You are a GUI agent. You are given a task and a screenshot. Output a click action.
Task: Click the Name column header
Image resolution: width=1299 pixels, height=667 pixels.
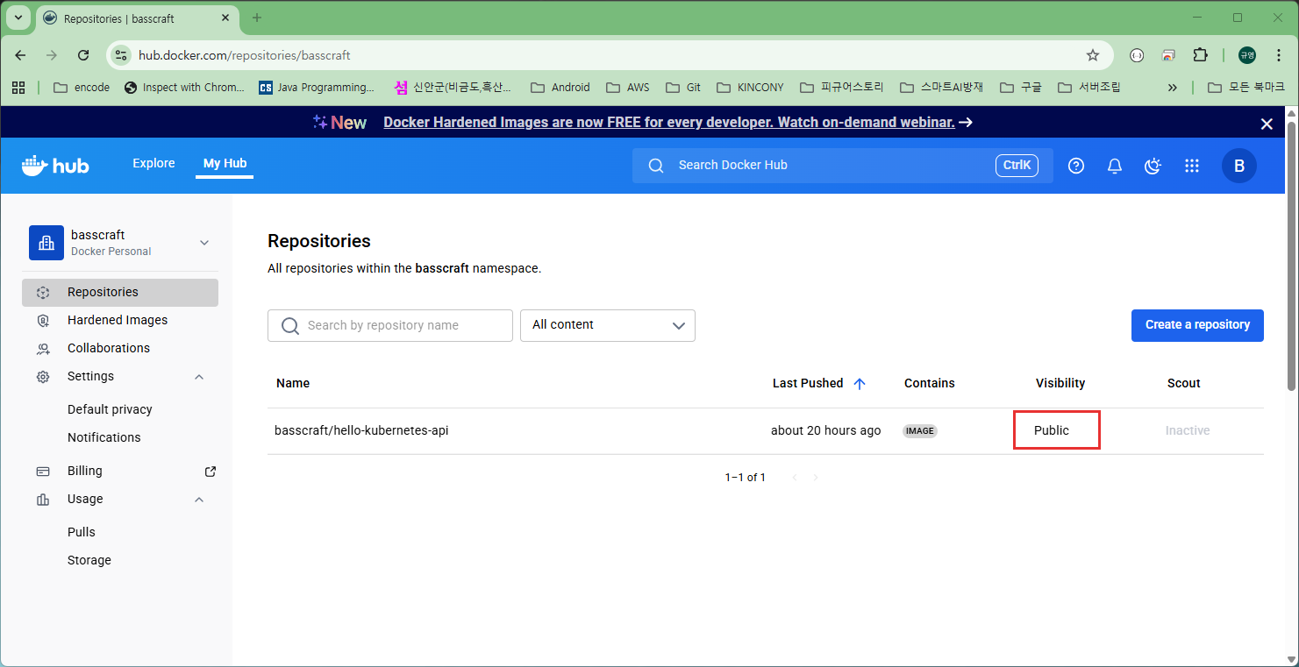[293, 384]
